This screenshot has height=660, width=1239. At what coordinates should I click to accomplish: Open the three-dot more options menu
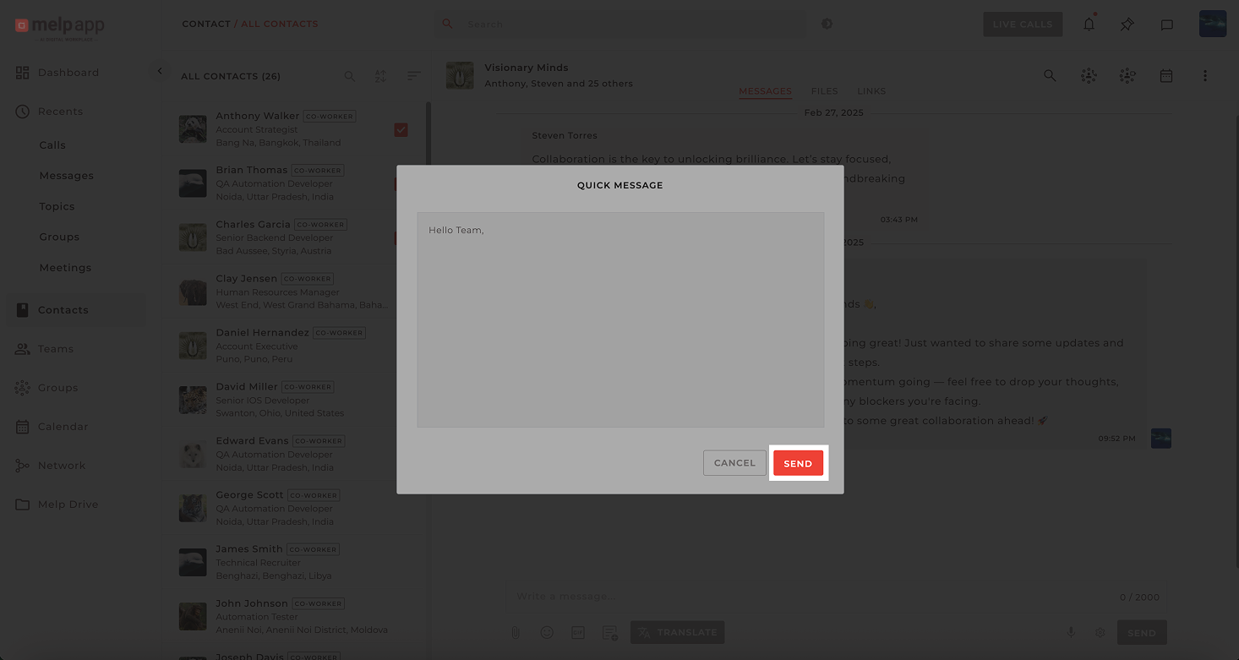coord(1205,76)
